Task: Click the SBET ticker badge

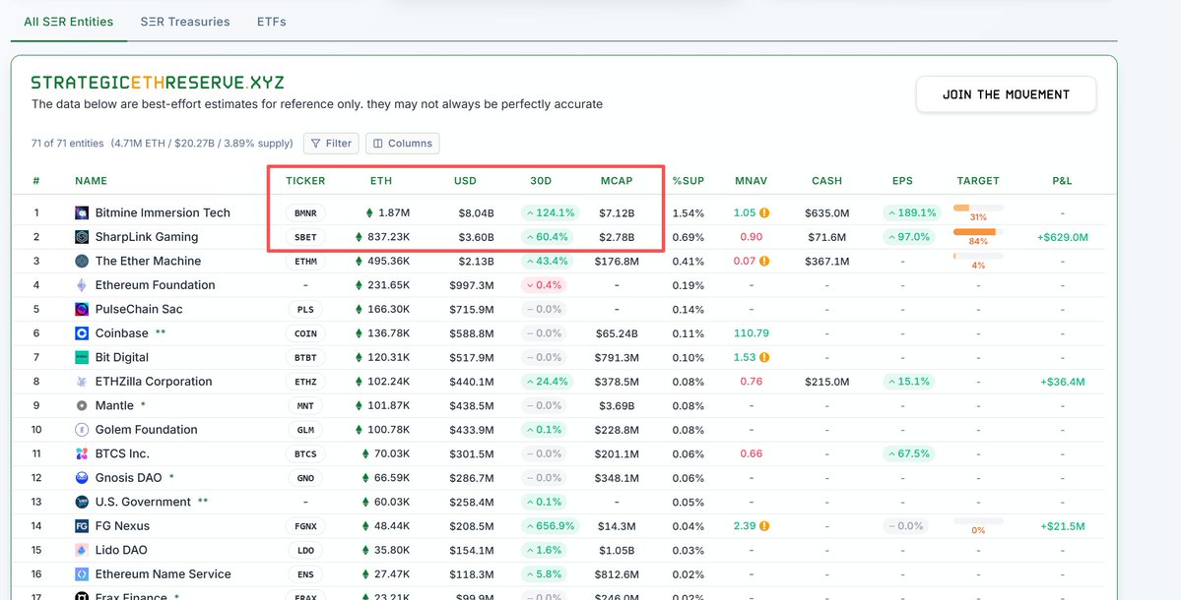Action: (305, 237)
